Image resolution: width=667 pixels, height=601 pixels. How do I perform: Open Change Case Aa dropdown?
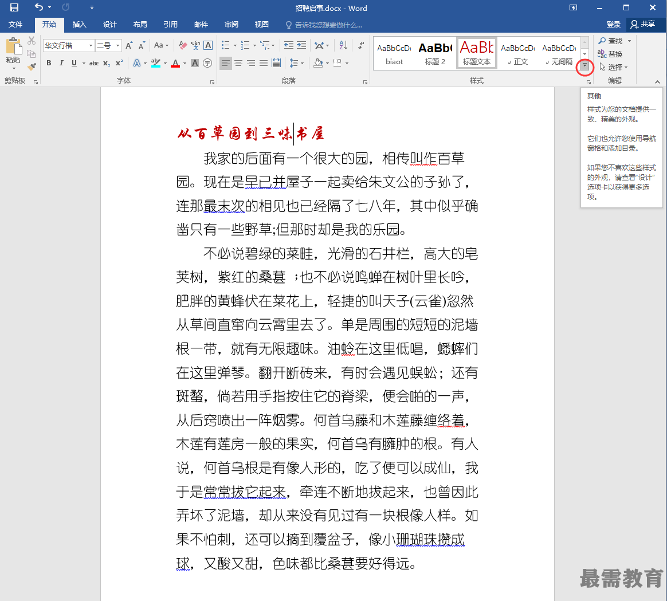coord(161,45)
